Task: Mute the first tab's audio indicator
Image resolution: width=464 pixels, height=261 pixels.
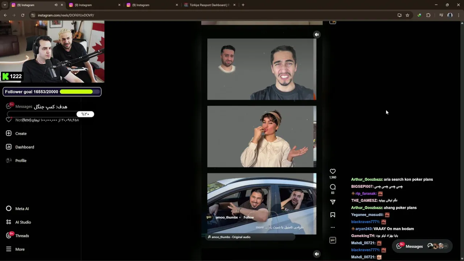Action: 56,5
